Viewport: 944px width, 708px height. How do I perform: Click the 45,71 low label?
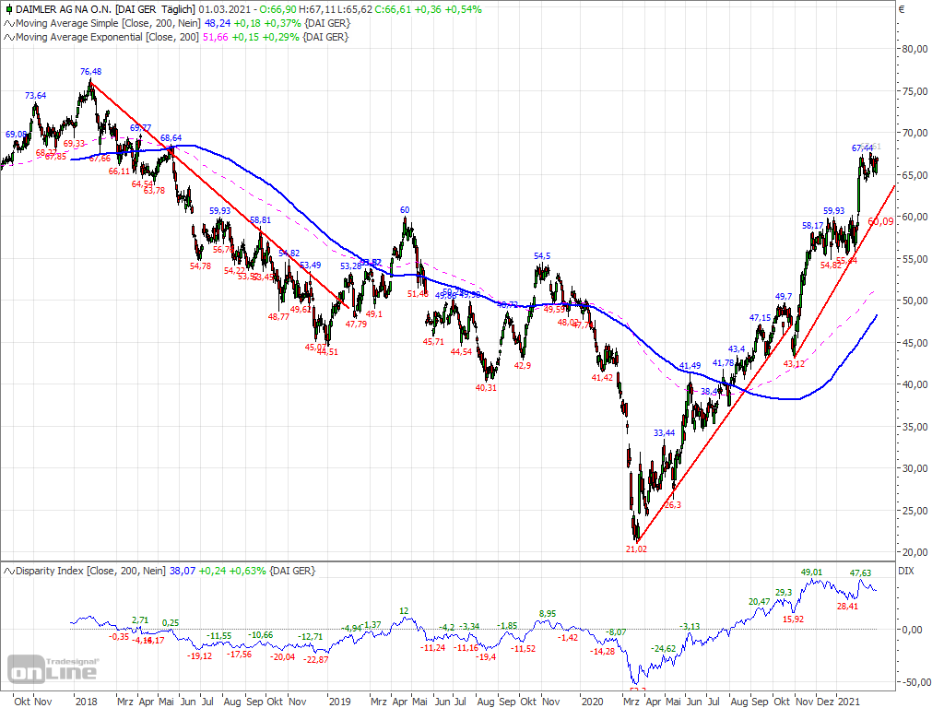(x=433, y=342)
